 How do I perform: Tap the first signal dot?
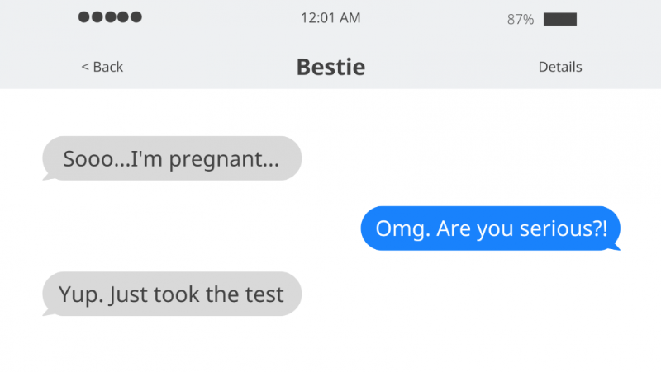point(83,17)
